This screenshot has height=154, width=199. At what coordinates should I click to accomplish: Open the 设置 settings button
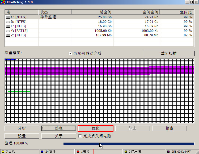click(22, 136)
